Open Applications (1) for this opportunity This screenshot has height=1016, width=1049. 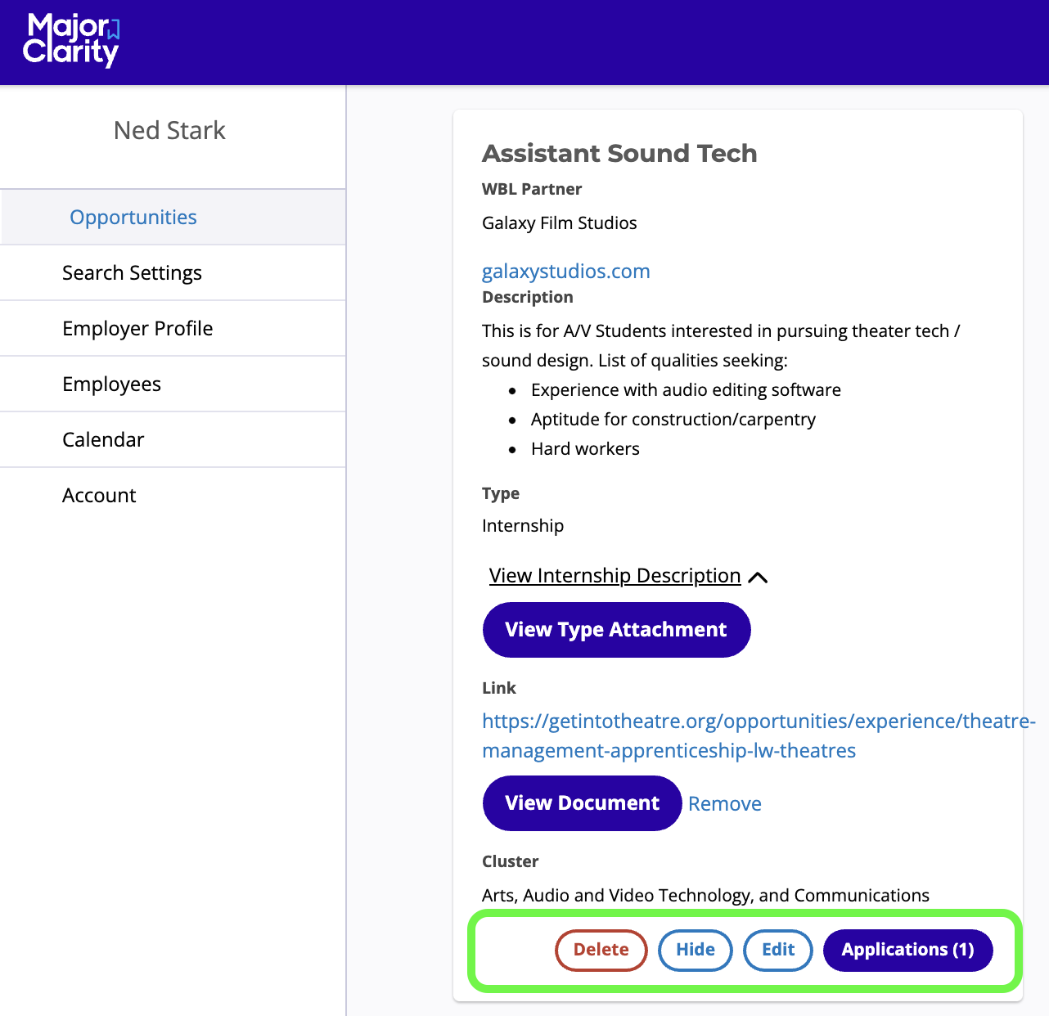point(907,950)
